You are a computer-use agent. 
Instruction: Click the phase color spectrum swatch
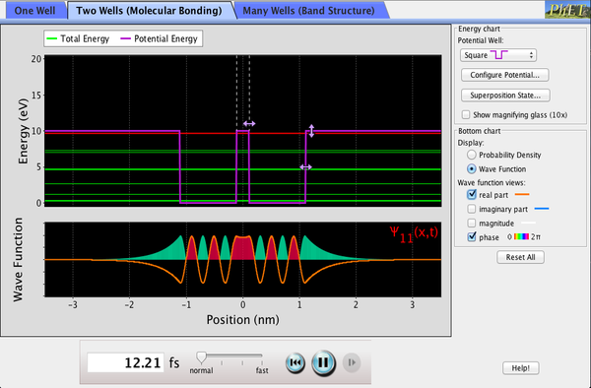click(x=521, y=237)
